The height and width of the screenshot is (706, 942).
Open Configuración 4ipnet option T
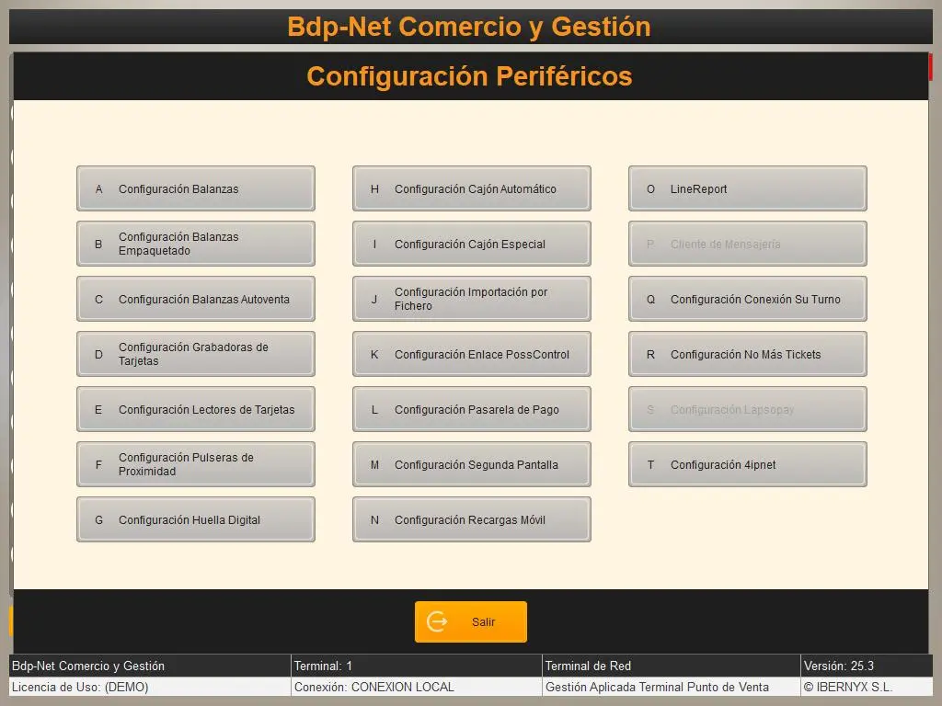pos(748,464)
